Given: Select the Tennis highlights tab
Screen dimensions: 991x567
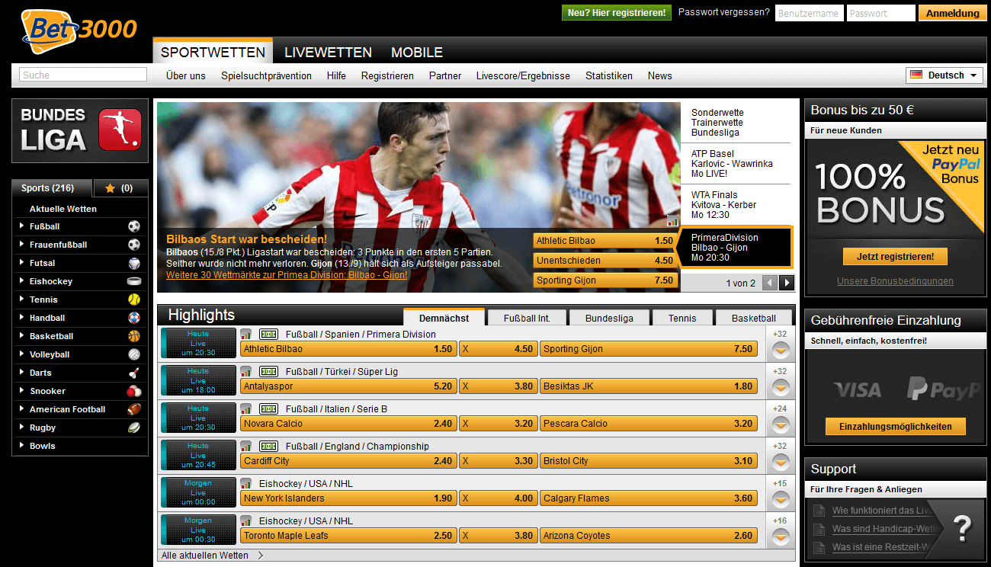Looking at the screenshot, I should [682, 318].
